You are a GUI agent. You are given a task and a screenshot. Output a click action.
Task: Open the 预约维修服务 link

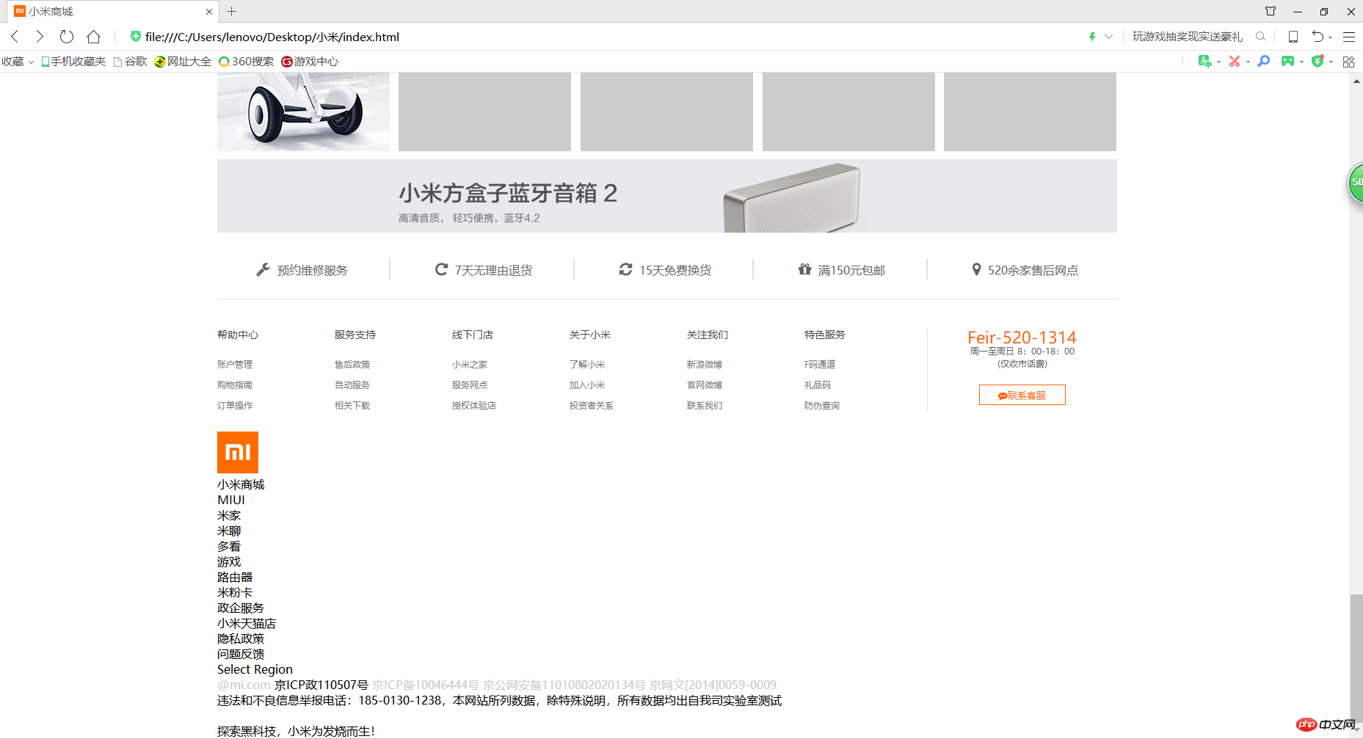coord(313,270)
